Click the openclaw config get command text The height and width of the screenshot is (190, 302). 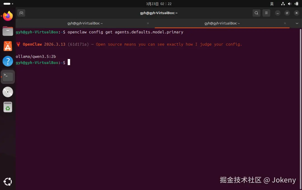[x=125, y=32]
